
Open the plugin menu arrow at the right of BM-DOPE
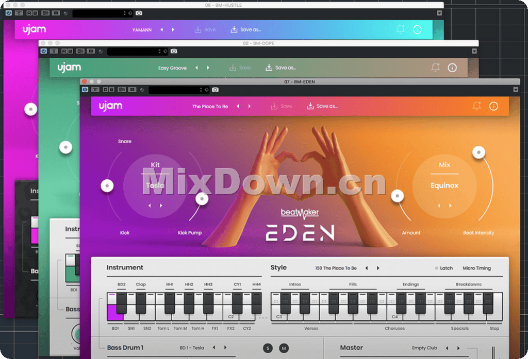click(474, 51)
